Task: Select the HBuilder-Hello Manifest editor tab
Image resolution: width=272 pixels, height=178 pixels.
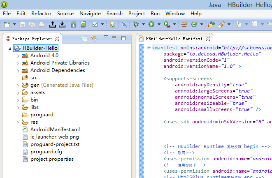Action: tap(174, 39)
